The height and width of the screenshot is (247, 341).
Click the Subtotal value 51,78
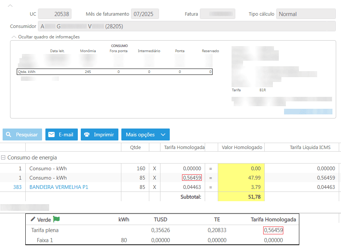(x=254, y=197)
